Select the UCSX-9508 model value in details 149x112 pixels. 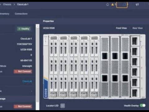[26, 49]
